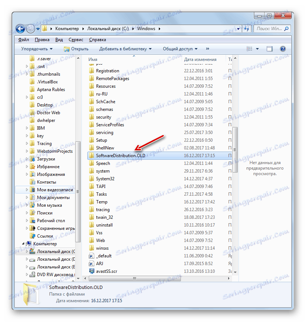Select Избранное star folder in tree
This screenshot has width=306, height=322.
tap(32, 167)
